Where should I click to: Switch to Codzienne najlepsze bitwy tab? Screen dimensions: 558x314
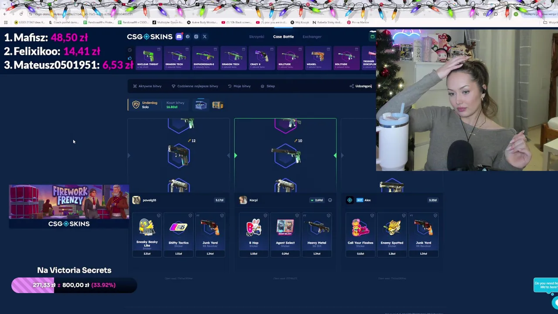click(195, 86)
